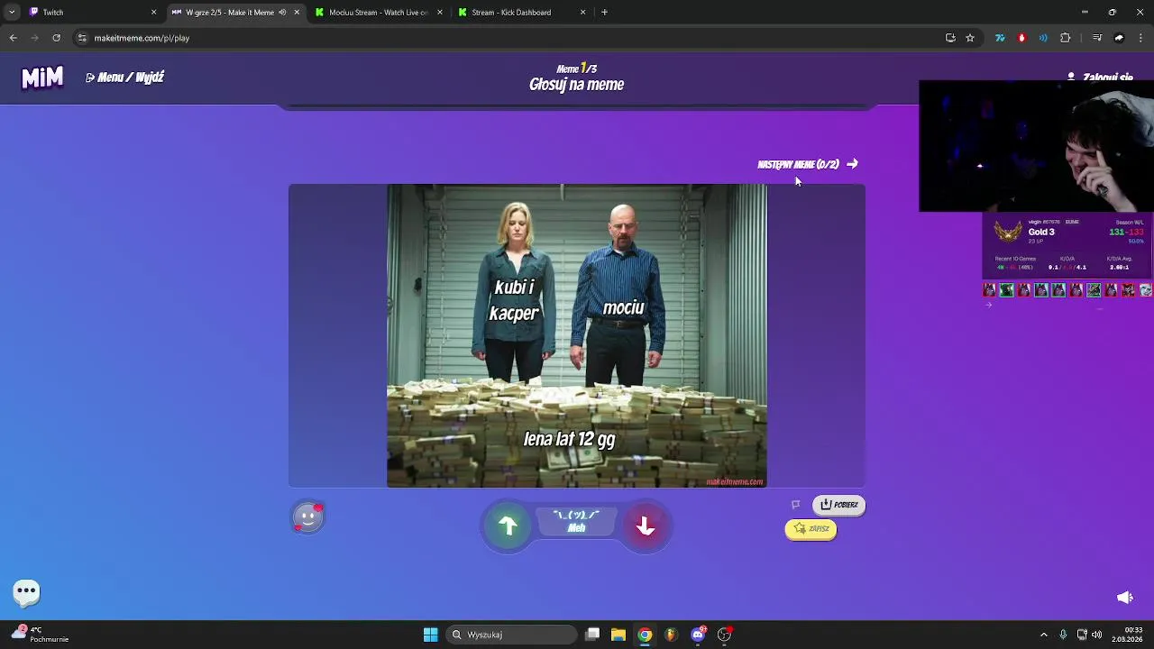1154x649 pixels.
Task: Open the red hand ad blocker extension
Action: point(1021,38)
